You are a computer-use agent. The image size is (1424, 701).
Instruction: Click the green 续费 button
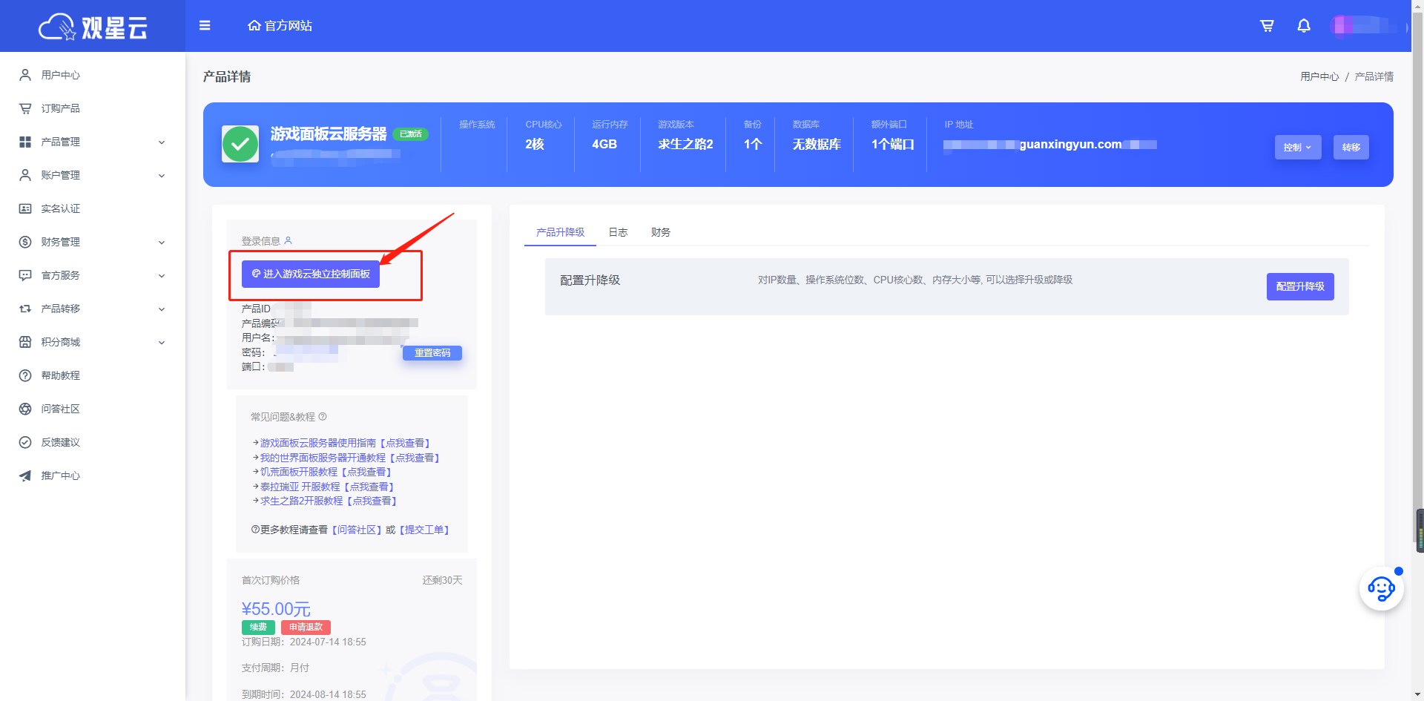258,627
